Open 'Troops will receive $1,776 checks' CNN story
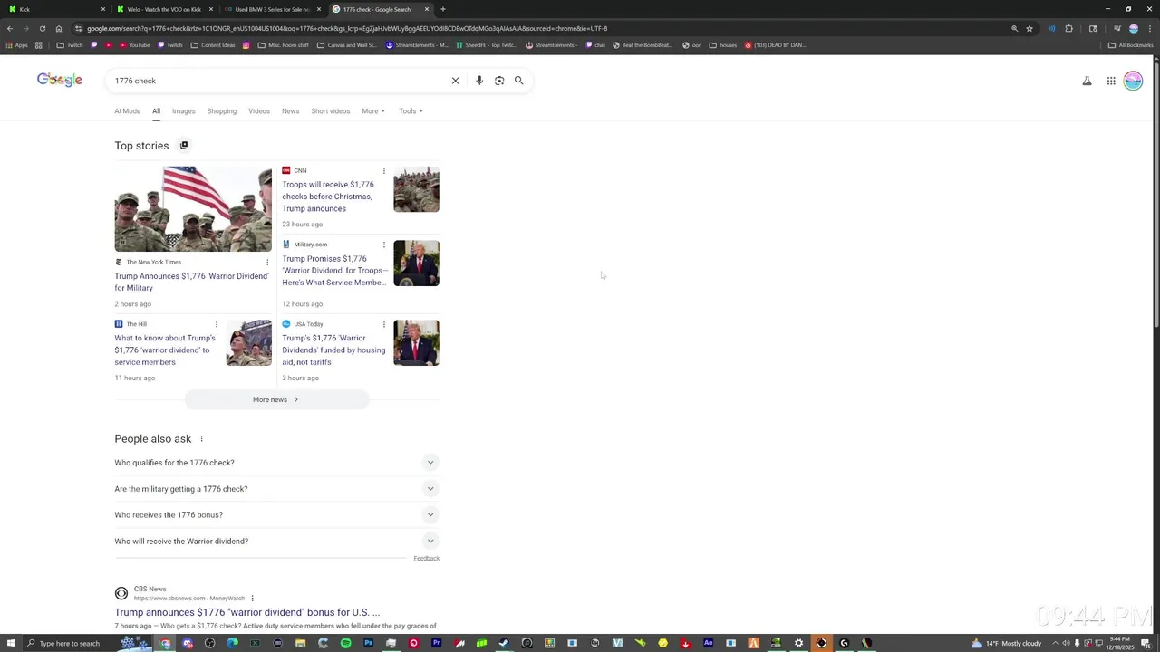Image resolution: width=1160 pixels, height=652 pixels. 328,197
